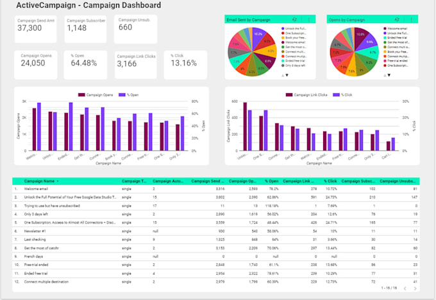Sort table by Campaign Link column header

click(x=299, y=181)
